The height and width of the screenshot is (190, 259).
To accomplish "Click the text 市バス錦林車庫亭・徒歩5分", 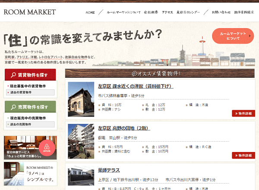I will click(121, 96).
